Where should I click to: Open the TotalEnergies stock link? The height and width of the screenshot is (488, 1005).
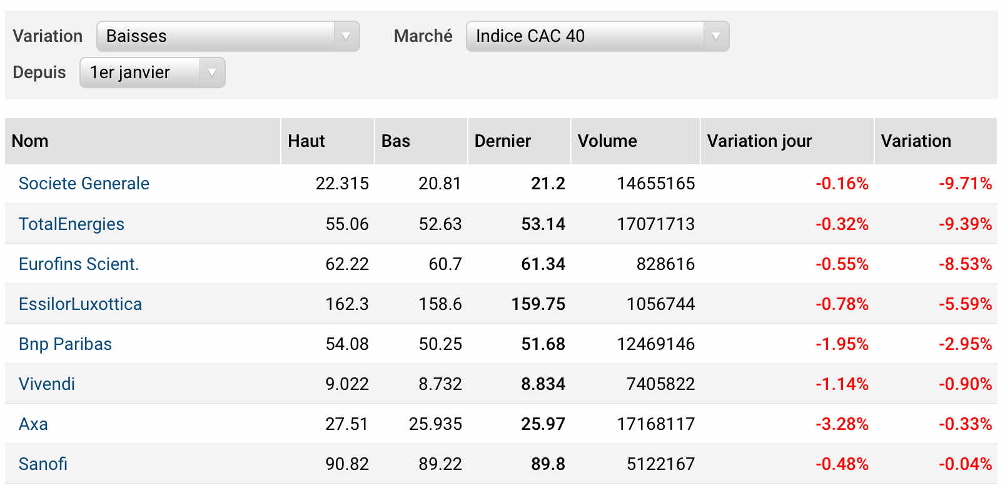pos(71,224)
